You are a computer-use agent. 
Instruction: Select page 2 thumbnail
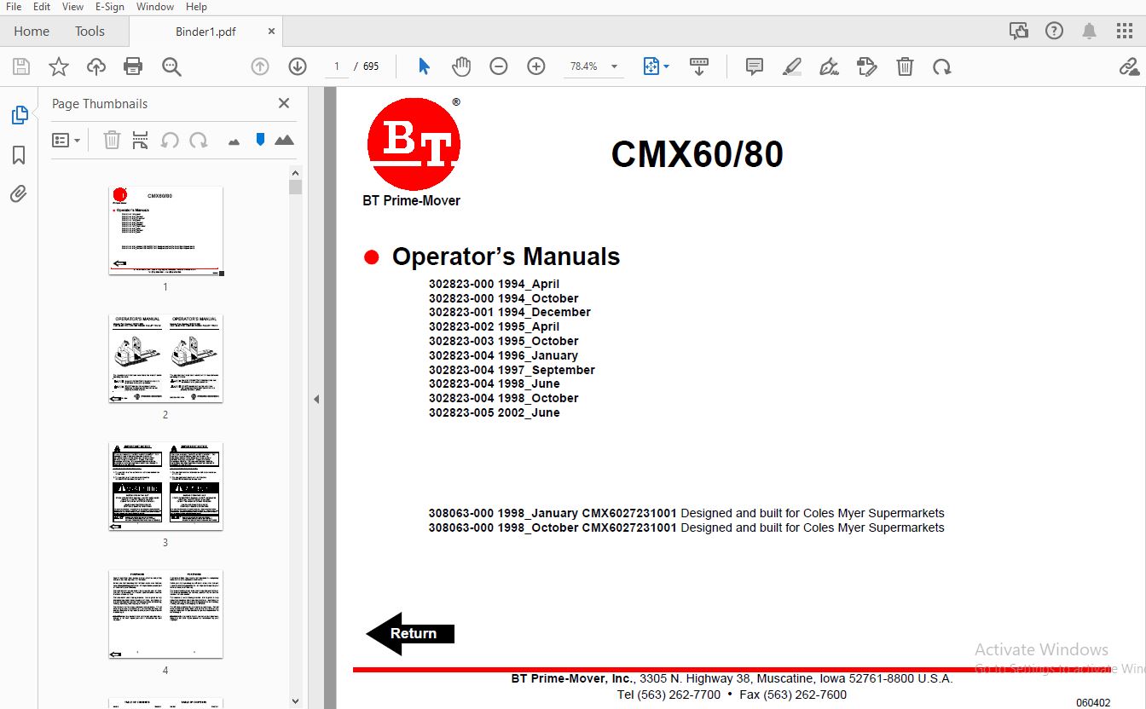166,359
